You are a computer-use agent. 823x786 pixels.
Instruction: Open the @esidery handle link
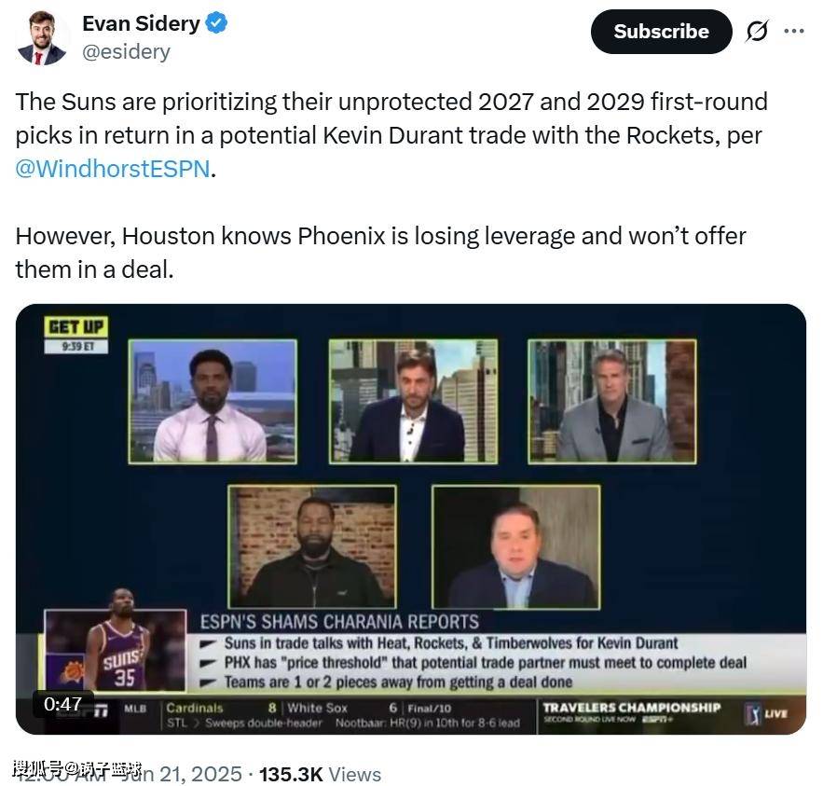127,52
